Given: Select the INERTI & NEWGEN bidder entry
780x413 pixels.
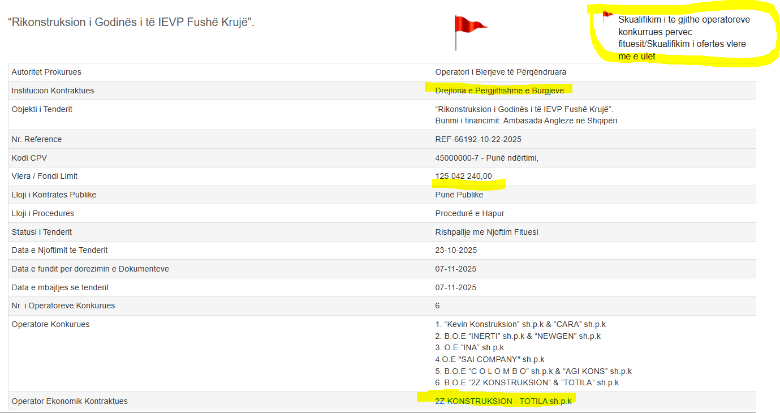Looking at the screenshot, I should point(518,336).
